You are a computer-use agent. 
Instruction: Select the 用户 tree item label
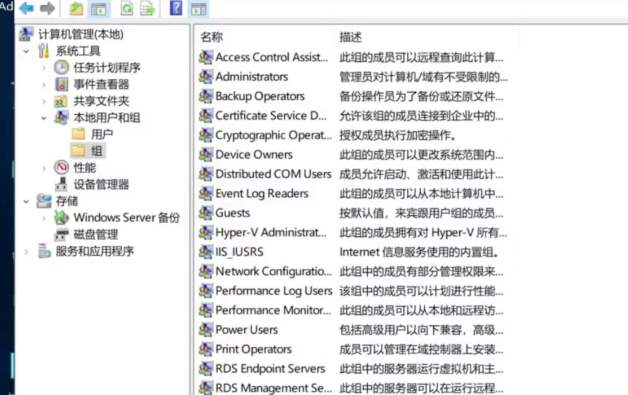pos(101,134)
